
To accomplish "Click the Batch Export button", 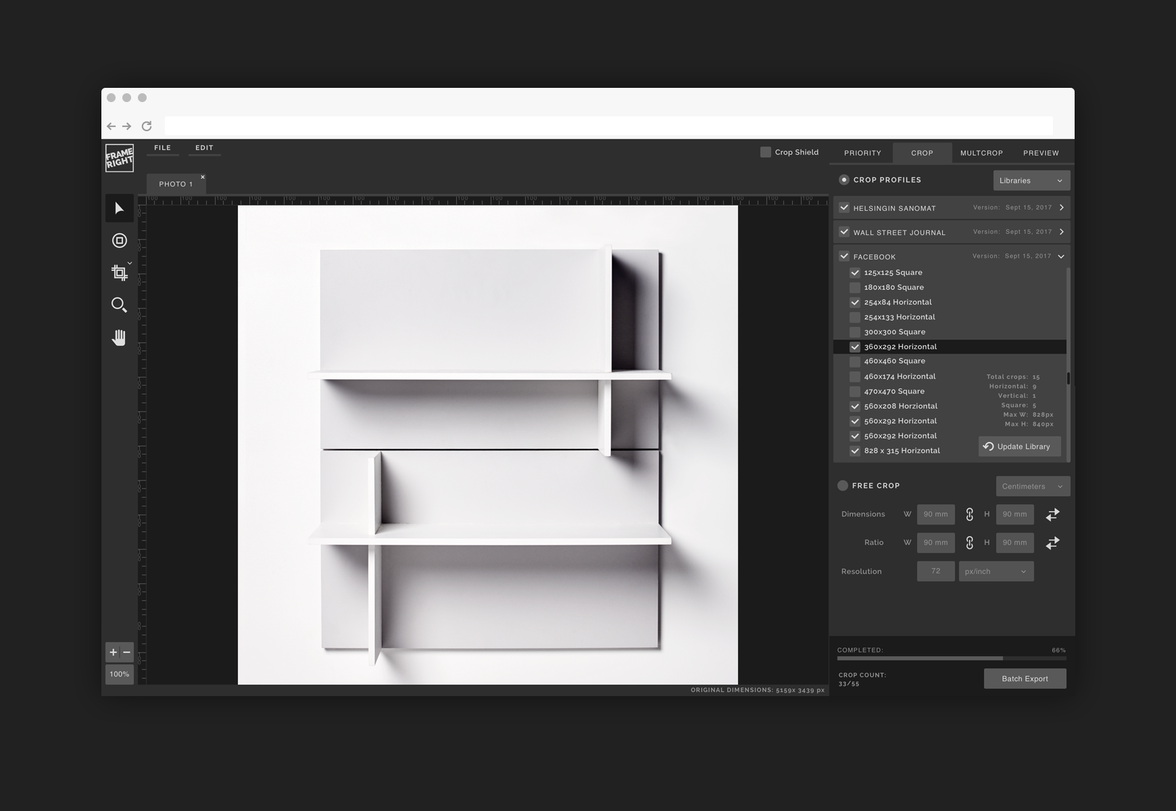I will tap(1025, 679).
